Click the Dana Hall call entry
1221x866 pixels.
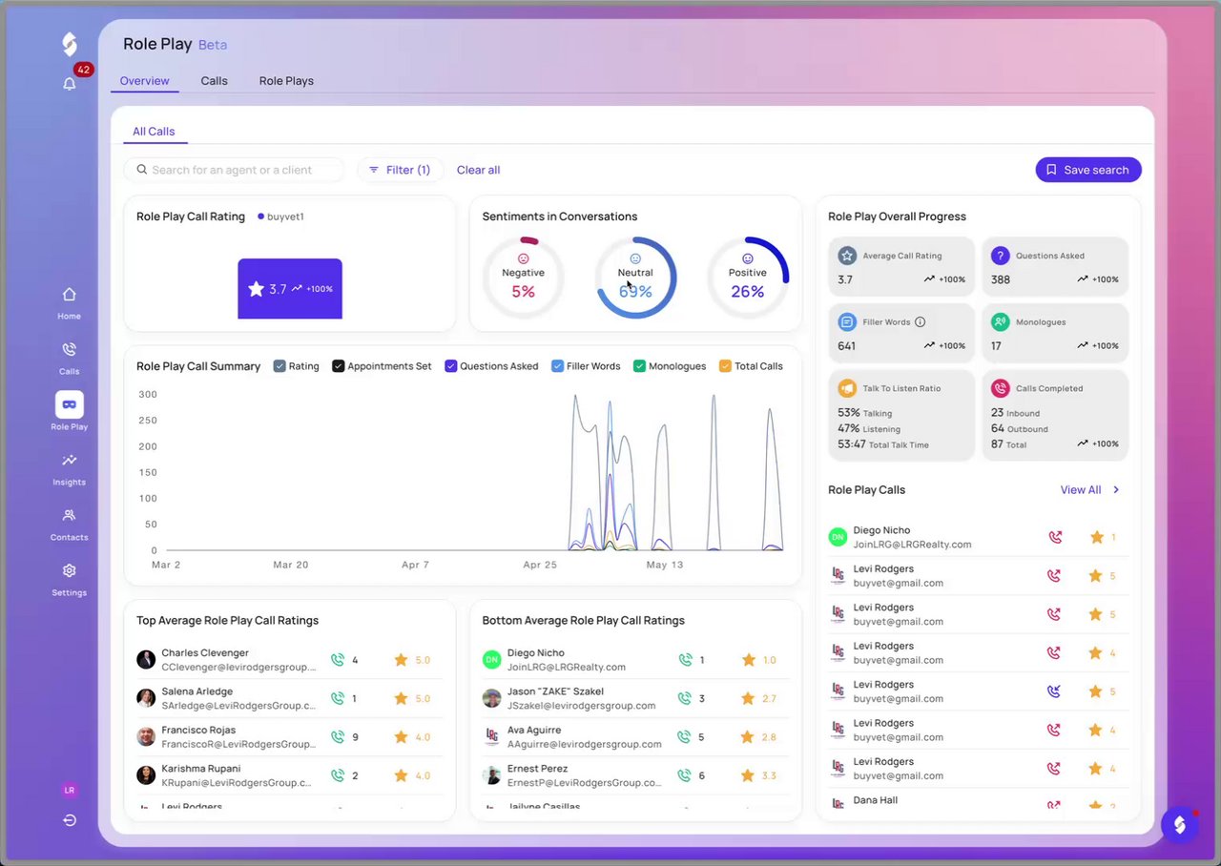(x=979, y=804)
